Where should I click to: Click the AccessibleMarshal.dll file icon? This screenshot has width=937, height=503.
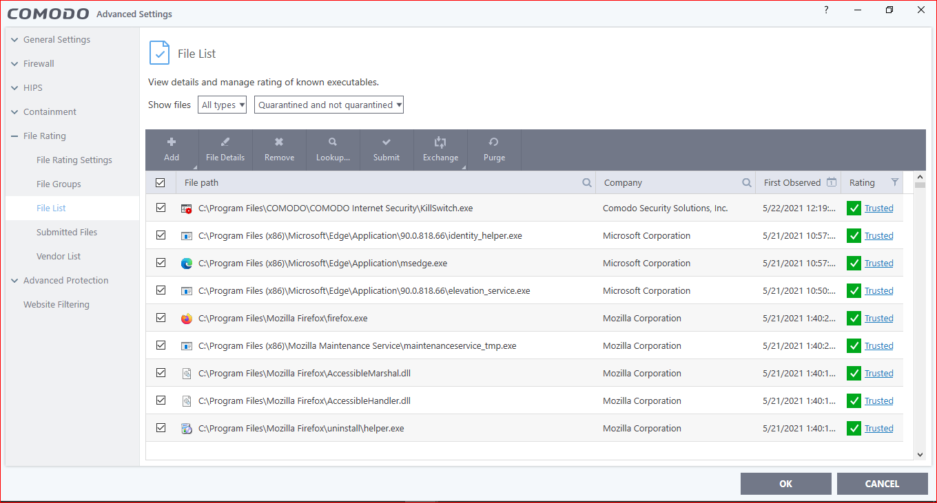tap(186, 373)
